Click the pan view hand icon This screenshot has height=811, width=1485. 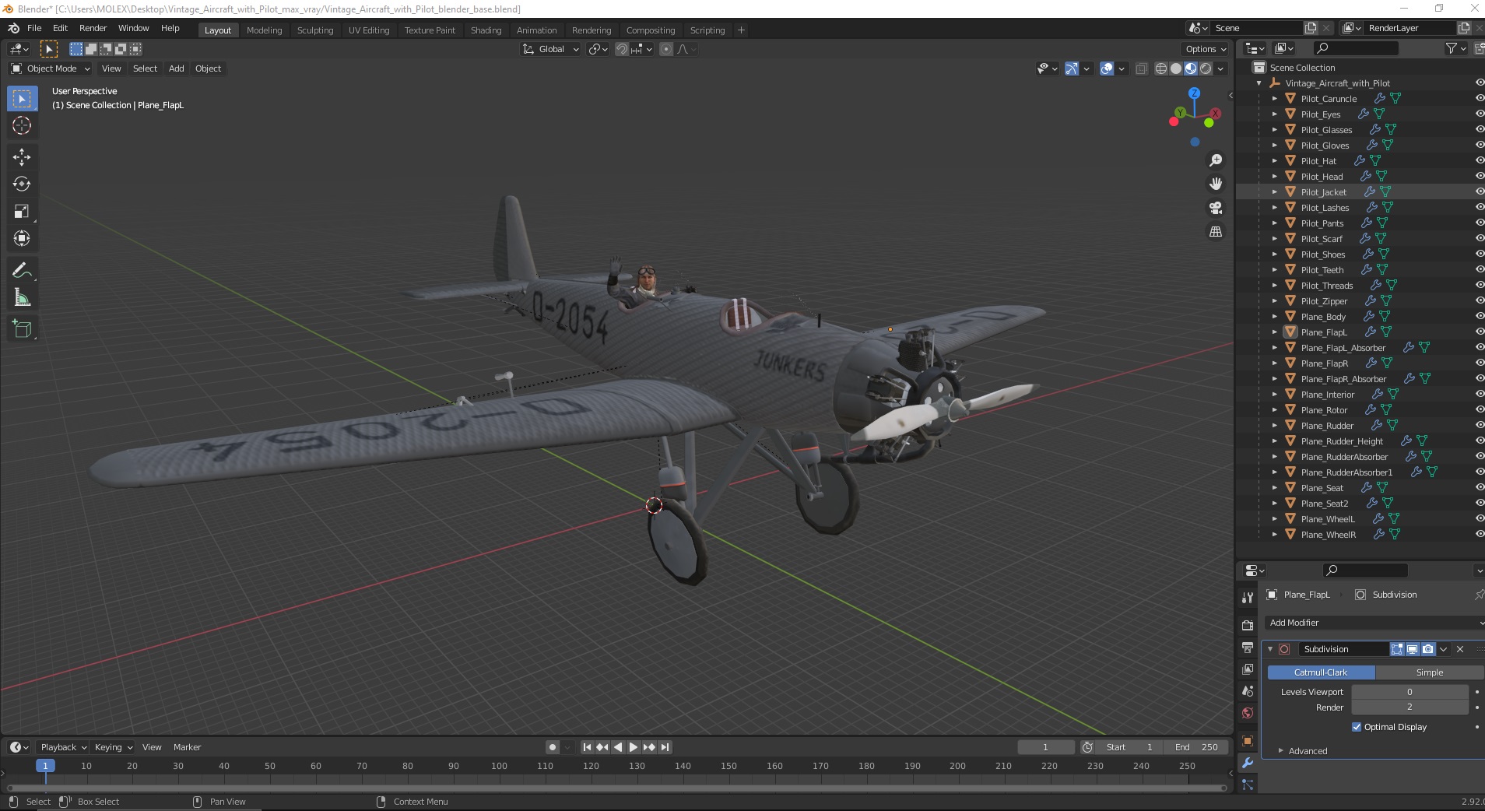point(1215,184)
